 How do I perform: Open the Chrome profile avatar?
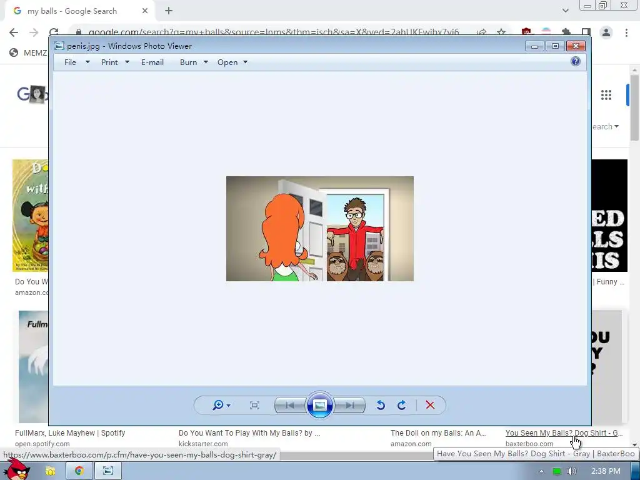click(606, 32)
